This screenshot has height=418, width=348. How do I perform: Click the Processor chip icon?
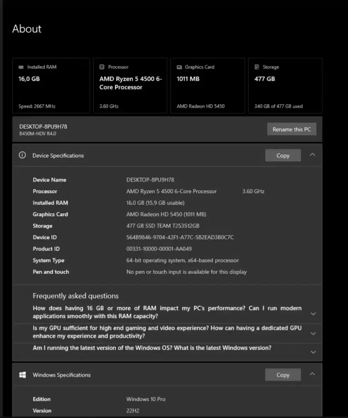[x=102, y=67]
